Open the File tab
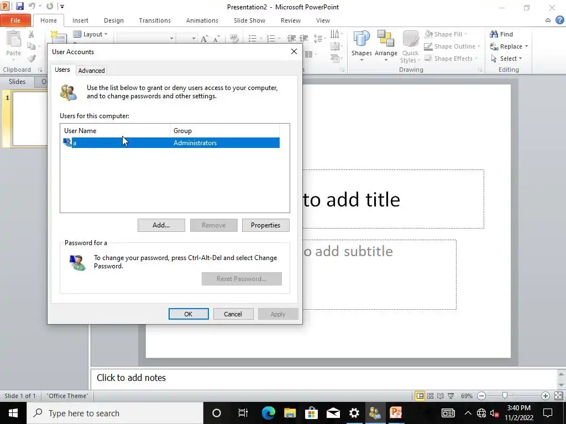Screen dimensions: 566x424 tap(15, 20)
